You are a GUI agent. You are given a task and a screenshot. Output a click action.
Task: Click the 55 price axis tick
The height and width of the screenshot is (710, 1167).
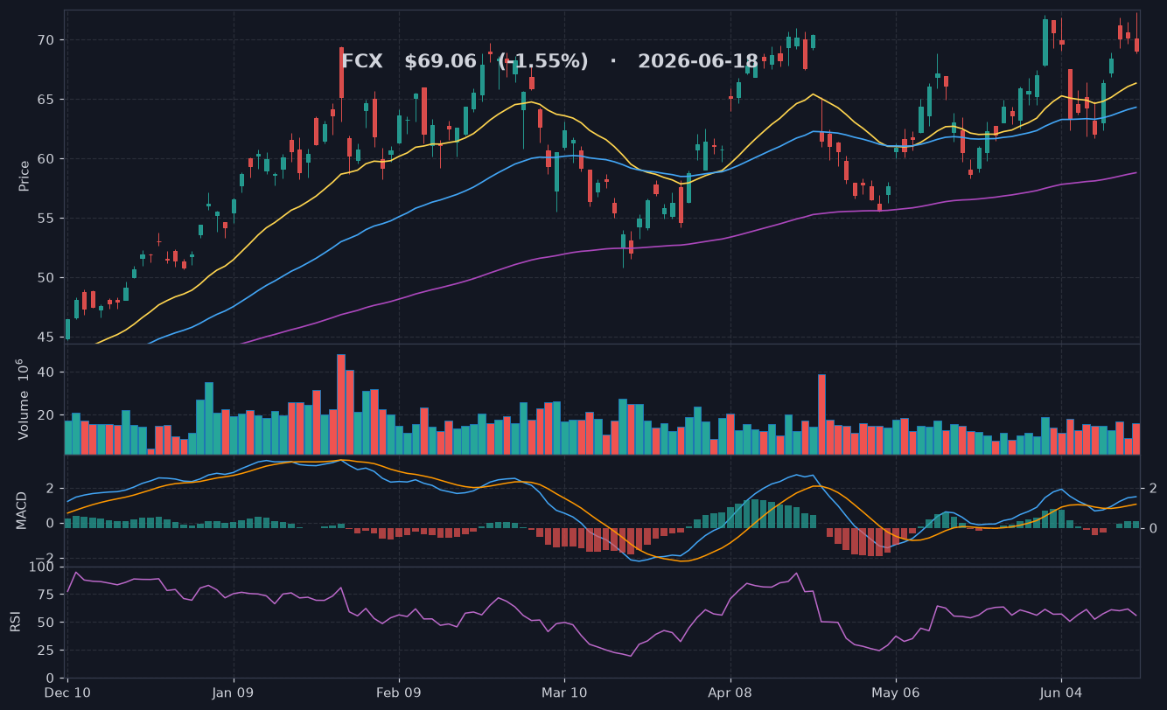pos(45,219)
